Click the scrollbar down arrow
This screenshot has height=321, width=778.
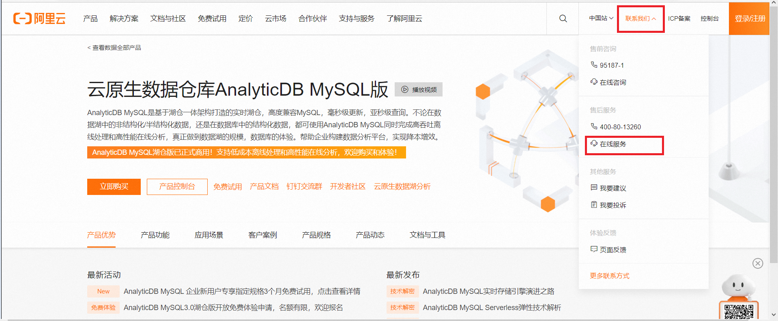pos(774,315)
